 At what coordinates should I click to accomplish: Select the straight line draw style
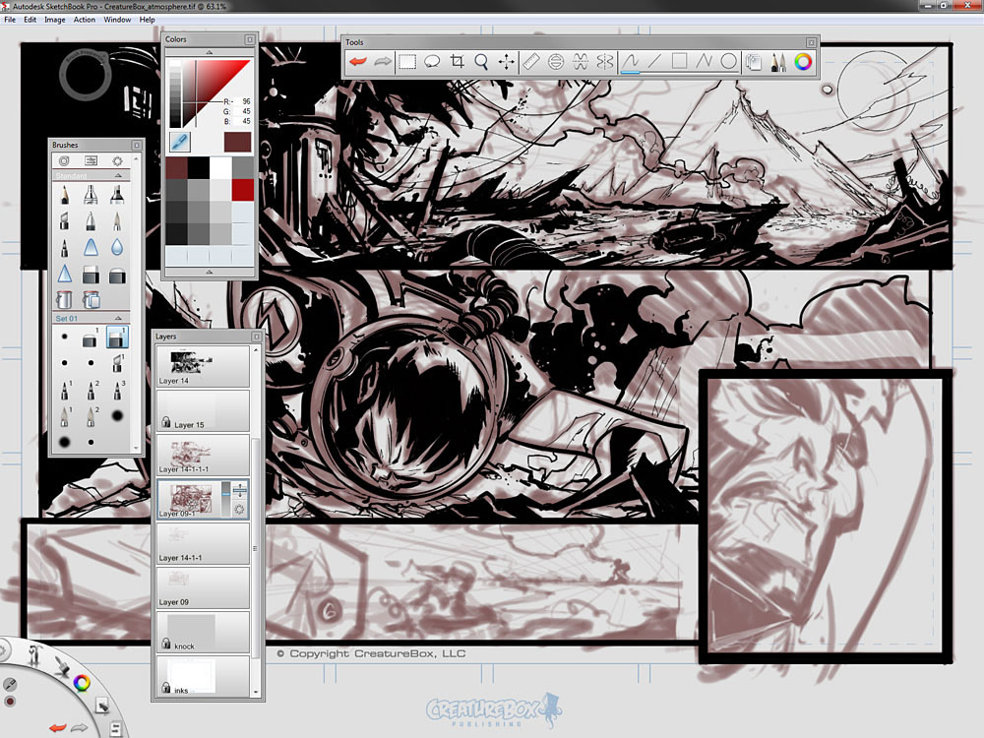654,61
